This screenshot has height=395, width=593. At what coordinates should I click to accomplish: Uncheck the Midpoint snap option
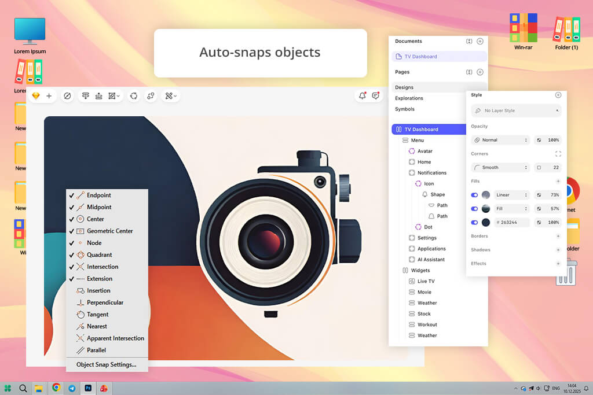[x=98, y=207]
